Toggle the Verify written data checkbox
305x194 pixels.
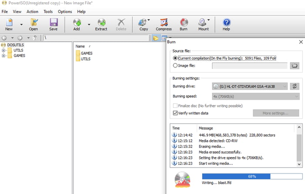(175, 113)
